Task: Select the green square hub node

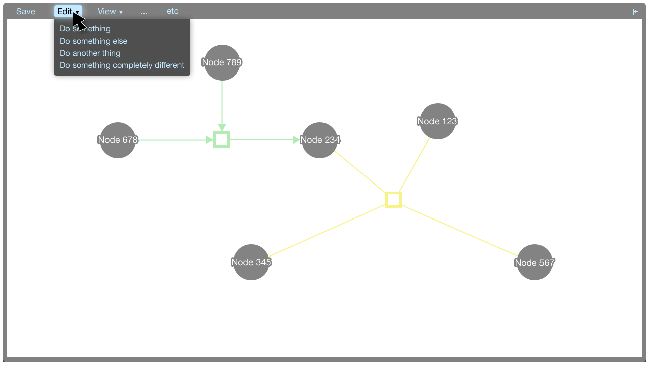Action: tap(222, 140)
